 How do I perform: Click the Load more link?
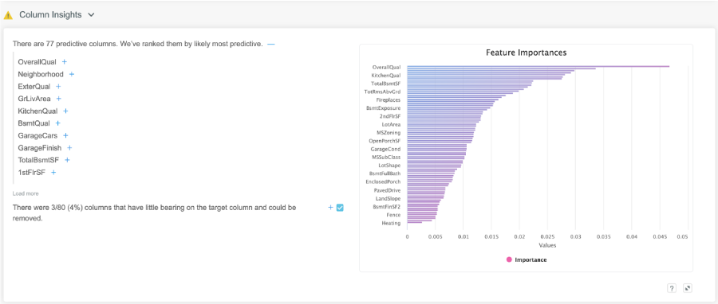click(x=26, y=193)
